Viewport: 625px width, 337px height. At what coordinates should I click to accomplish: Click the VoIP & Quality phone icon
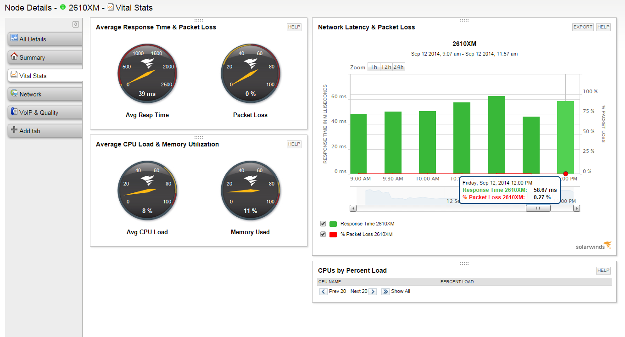(x=14, y=112)
